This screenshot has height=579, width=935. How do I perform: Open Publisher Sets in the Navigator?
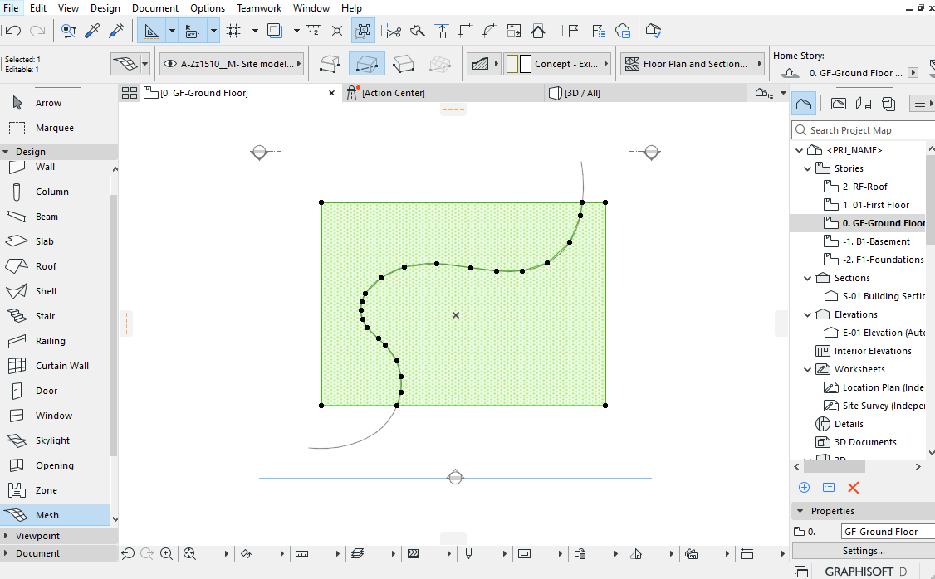pos(887,103)
